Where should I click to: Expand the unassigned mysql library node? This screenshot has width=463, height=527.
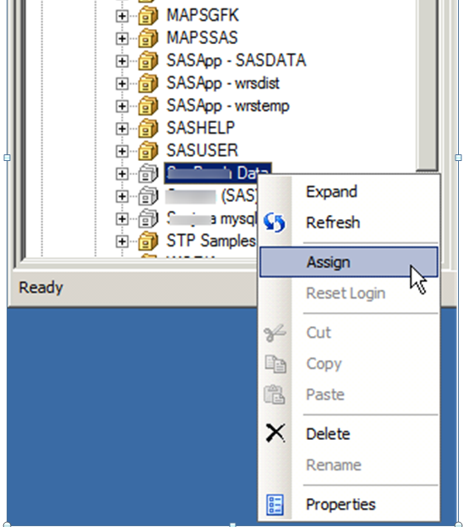[122, 218]
